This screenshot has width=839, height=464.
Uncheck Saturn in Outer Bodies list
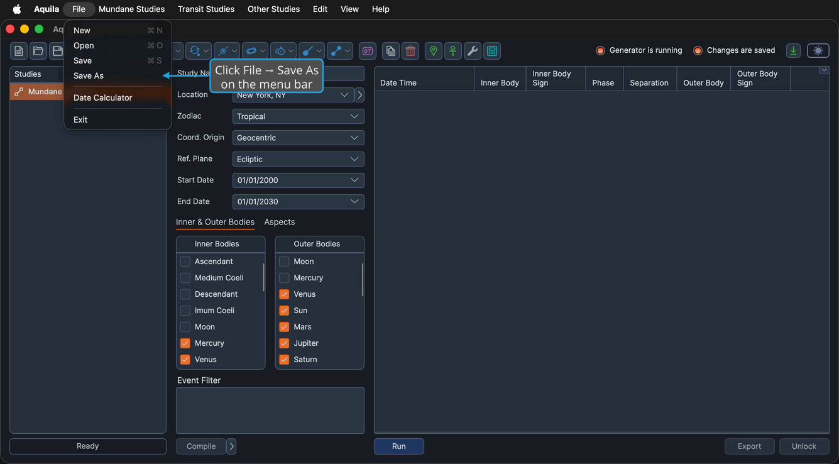pyautogui.click(x=284, y=360)
